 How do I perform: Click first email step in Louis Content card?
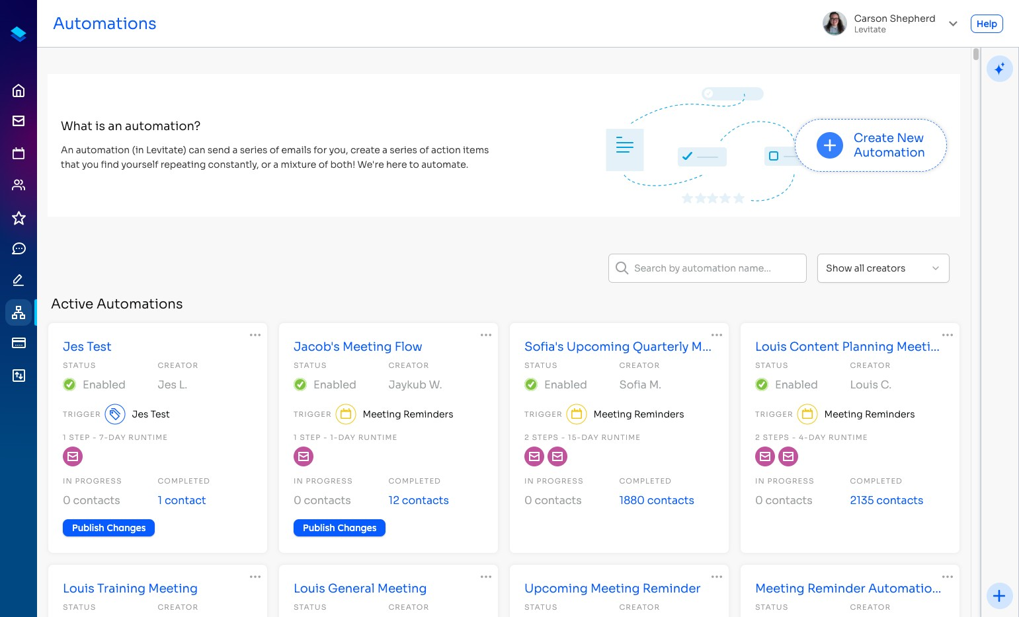765,456
